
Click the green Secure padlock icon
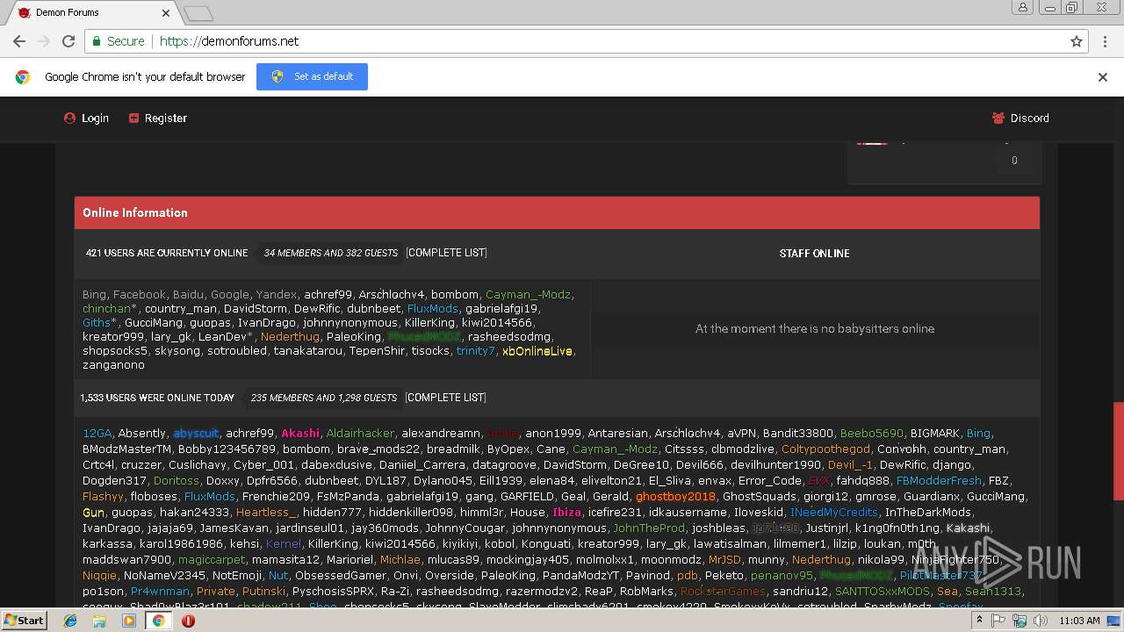pyautogui.click(x=97, y=41)
